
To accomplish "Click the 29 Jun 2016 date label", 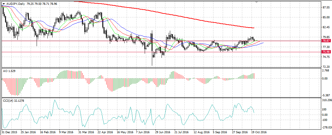I will (x=162, y=132).
